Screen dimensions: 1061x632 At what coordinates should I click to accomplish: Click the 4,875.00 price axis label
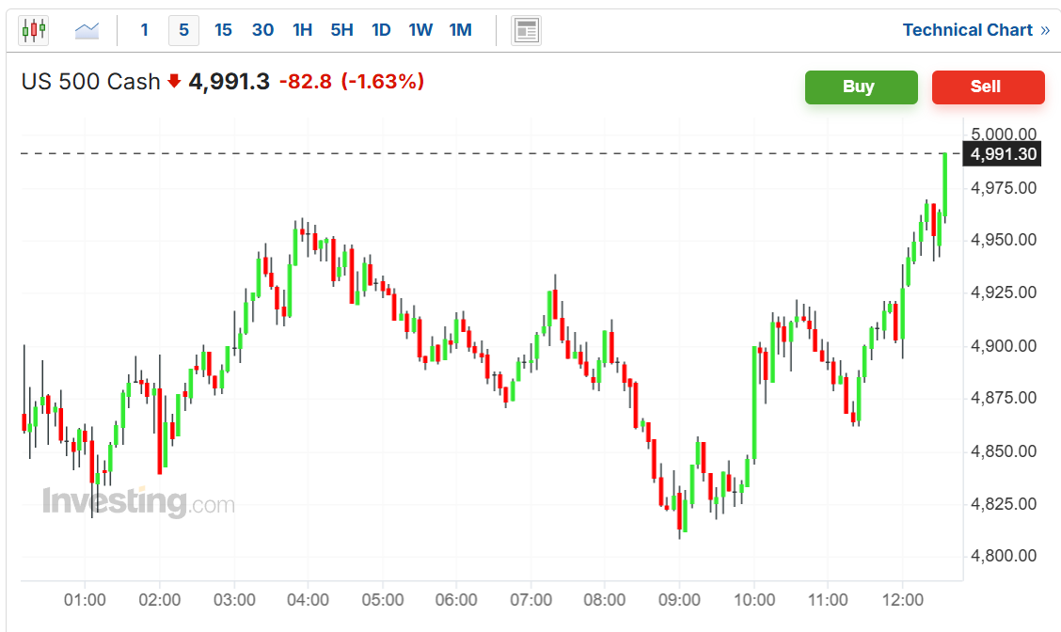coord(1004,398)
